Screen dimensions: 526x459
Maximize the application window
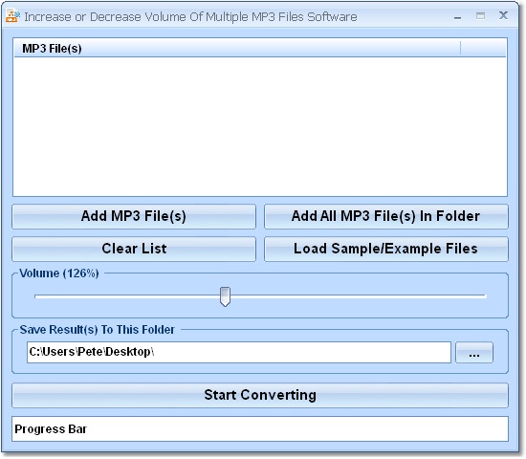tap(480, 15)
